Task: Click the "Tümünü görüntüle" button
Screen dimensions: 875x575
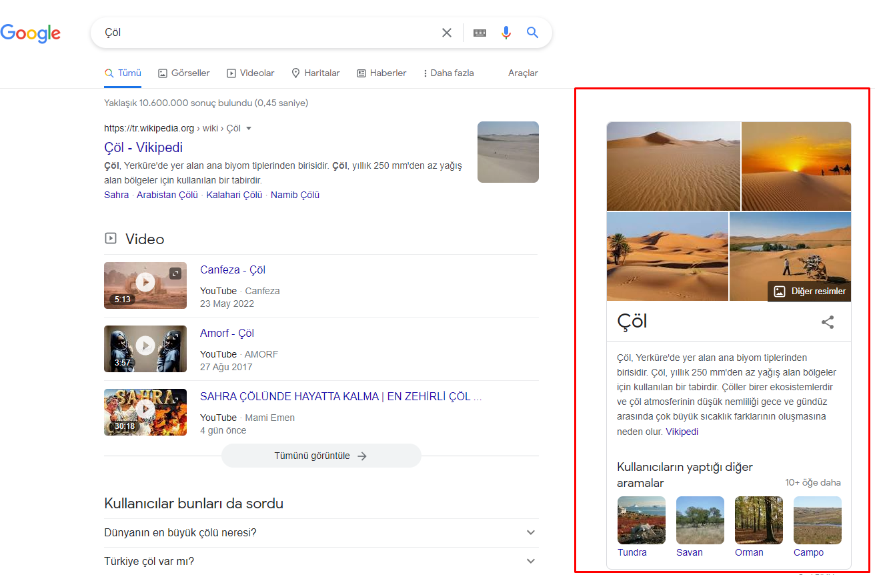Action: click(321, 456)
